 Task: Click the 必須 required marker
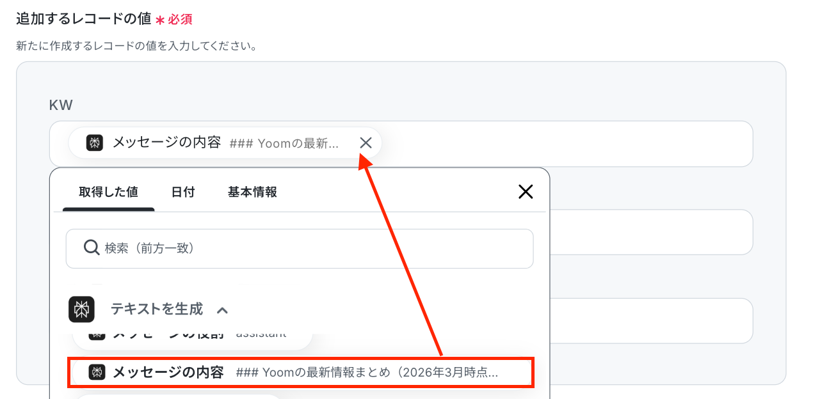(x=174, y=19)
